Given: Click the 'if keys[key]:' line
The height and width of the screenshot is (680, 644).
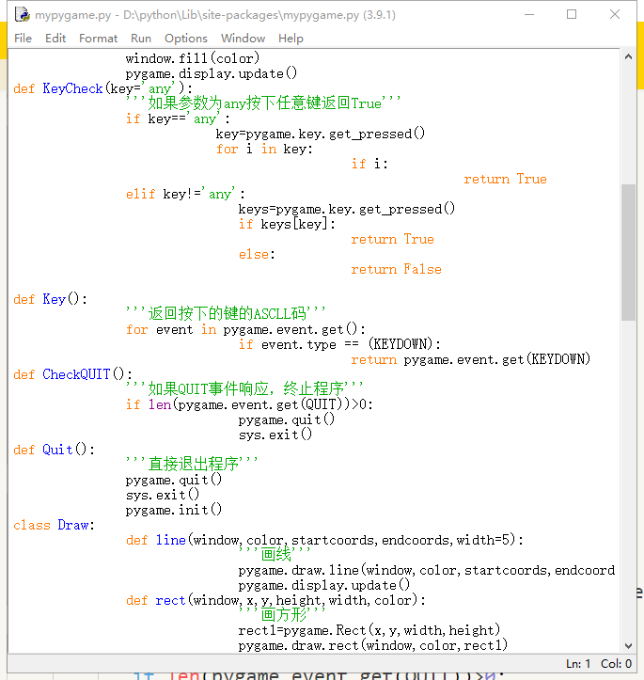Looking at the screenshot, I should [287, 224].
